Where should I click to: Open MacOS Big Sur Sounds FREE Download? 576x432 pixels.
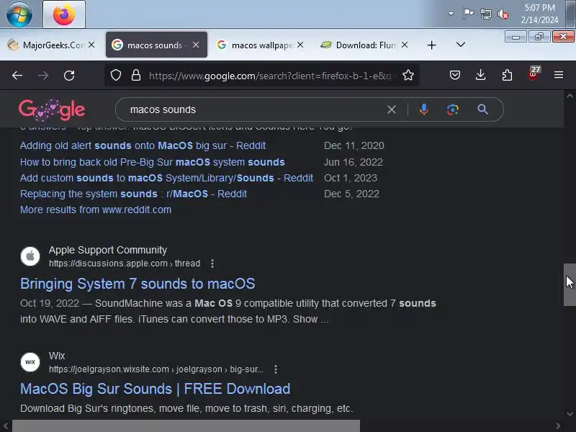[156, 389]
